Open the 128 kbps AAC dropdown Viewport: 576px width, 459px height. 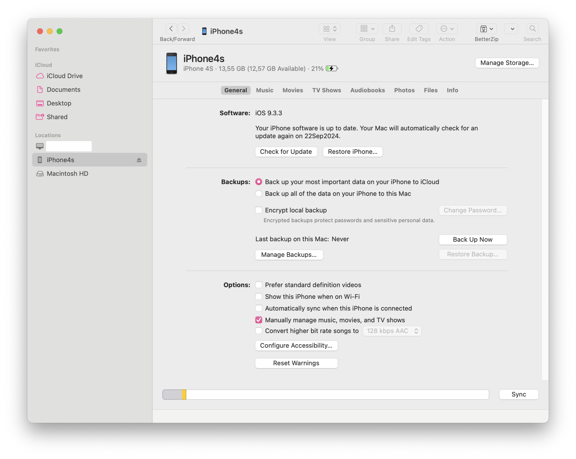point(392,331)
